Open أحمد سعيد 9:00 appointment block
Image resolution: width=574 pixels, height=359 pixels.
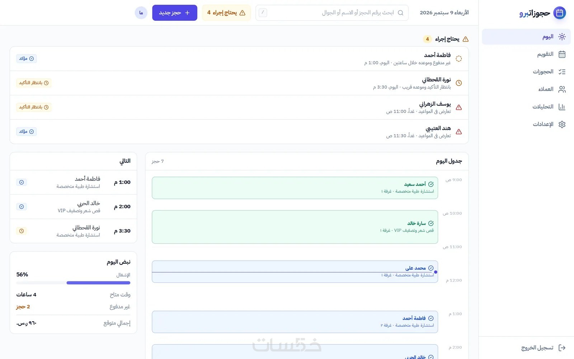pyautogui.click(x=295, y=188)
